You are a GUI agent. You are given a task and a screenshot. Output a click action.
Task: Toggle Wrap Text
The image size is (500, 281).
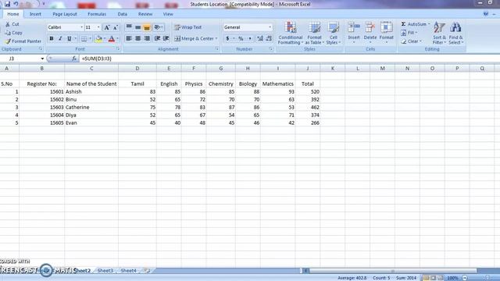(188, 27)
